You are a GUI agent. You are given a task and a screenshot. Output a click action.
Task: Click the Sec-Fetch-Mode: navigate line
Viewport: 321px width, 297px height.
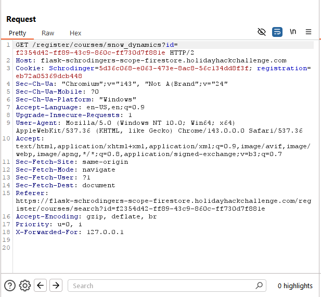66,170
